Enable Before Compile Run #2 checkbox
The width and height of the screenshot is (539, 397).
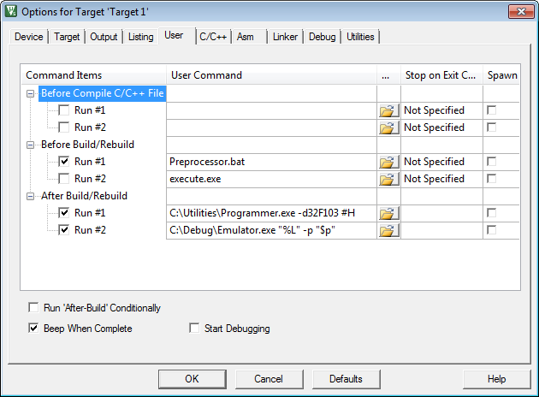[x=64, y=127]
